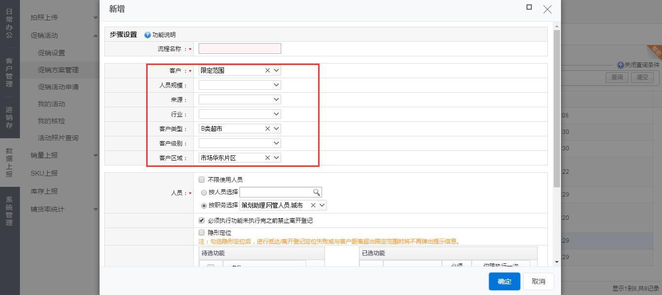This screenshot has width=662, height=295.
Task: Click the 关闭查询条件 collapse icon
Action: (620, 65)
